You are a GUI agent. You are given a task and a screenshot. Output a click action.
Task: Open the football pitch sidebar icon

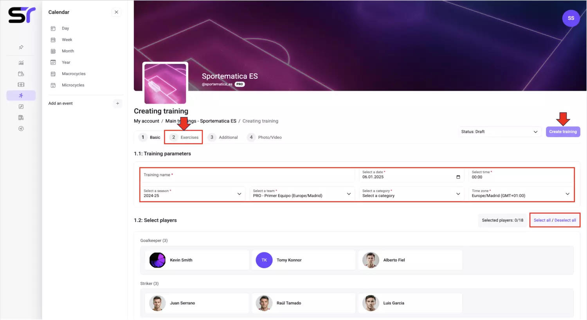[x=21, y=84]
